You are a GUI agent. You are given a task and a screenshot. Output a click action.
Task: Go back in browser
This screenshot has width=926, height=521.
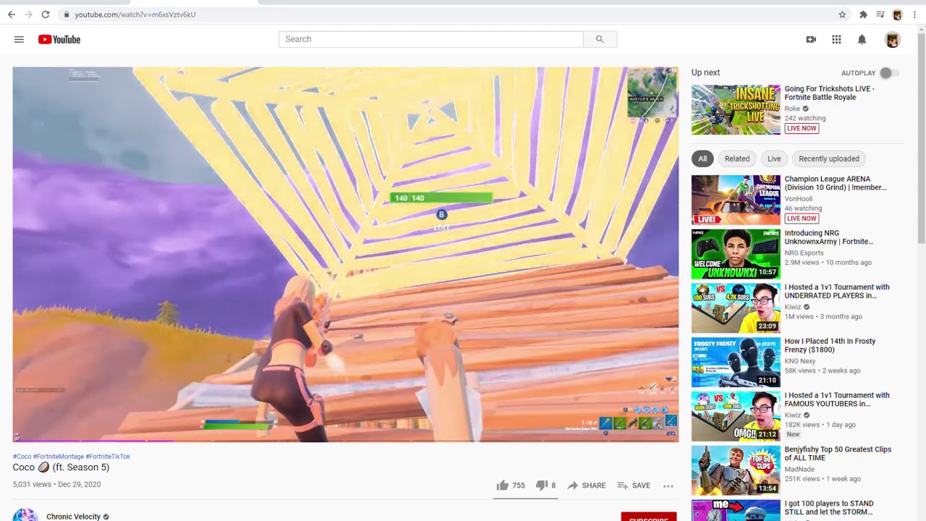12,14
